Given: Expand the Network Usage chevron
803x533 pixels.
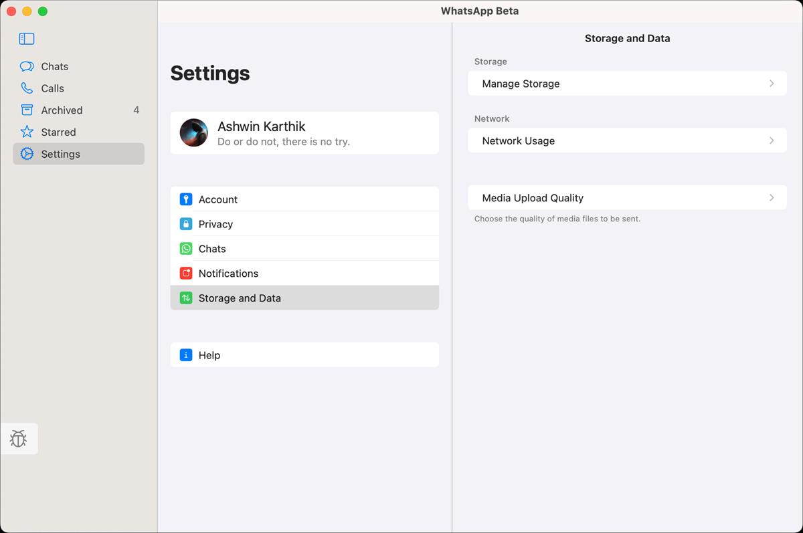Looking at the screenshot, I should pyautogui.click(x=771, y=140).
